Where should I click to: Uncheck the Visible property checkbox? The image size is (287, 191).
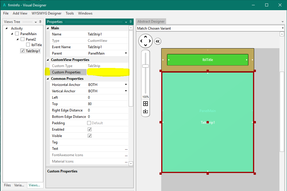(x=89, y=136)
